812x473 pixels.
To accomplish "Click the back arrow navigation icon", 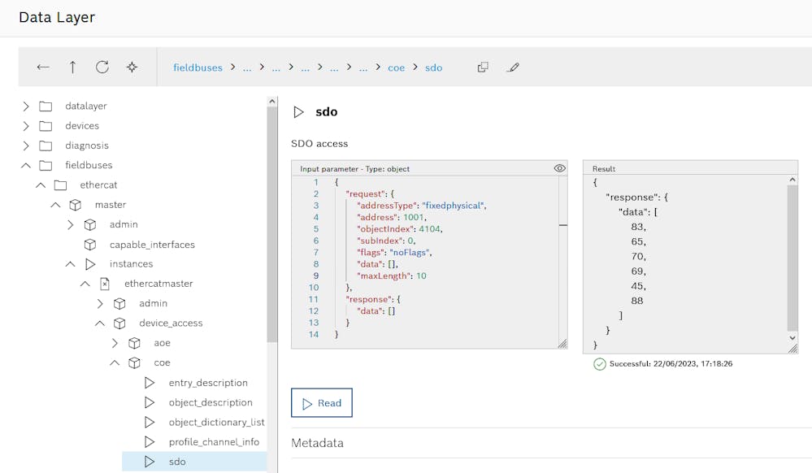I will 43,67.
